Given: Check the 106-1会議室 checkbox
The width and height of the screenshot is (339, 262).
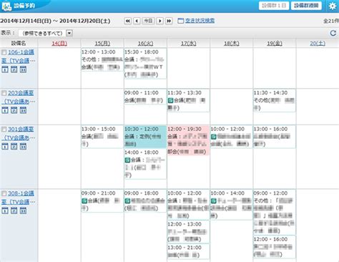Looking at the screenshot, I should tap(4, 52).
